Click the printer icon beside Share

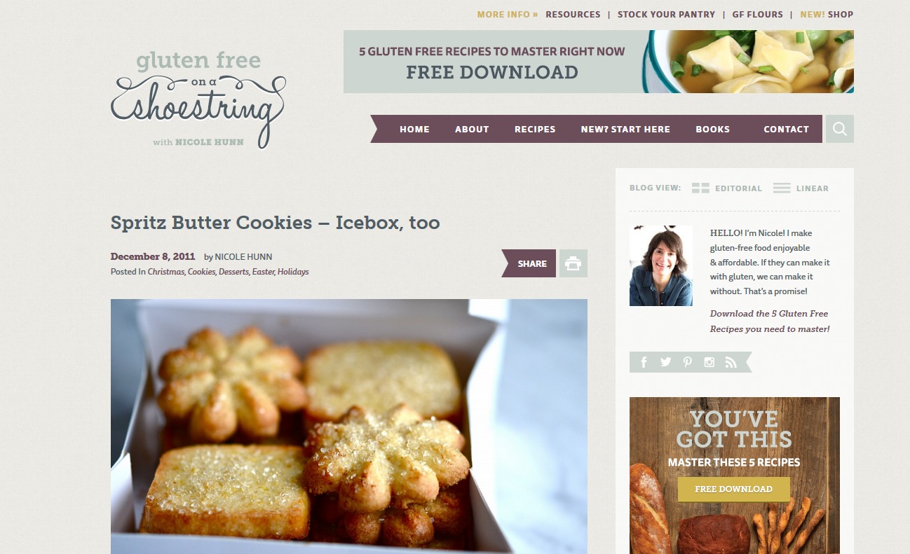pyautogui.click(x=573, y=263)
